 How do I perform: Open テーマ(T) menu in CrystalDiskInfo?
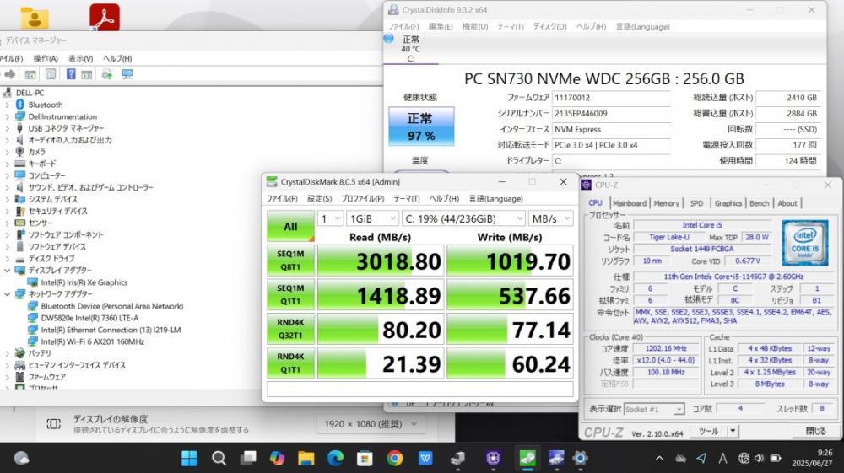[x=511, y=26]
